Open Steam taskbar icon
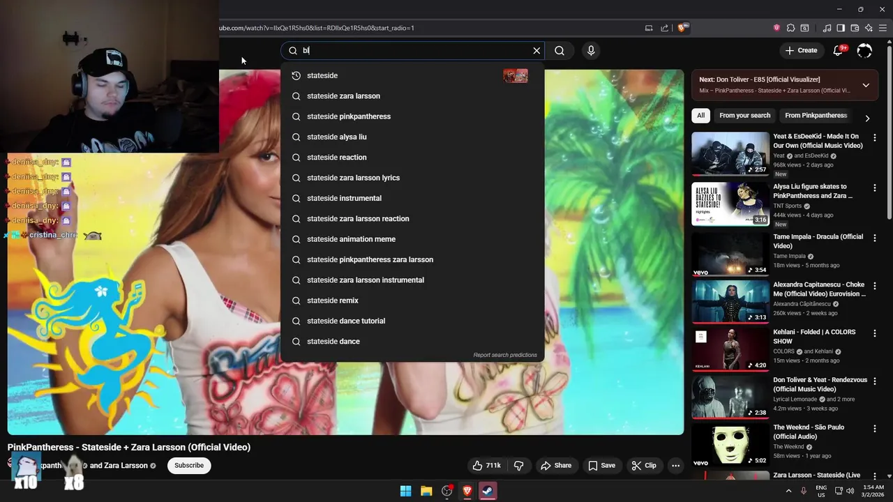Image resolution: width=893 pixels, height=502 pixels. [488, 491]
